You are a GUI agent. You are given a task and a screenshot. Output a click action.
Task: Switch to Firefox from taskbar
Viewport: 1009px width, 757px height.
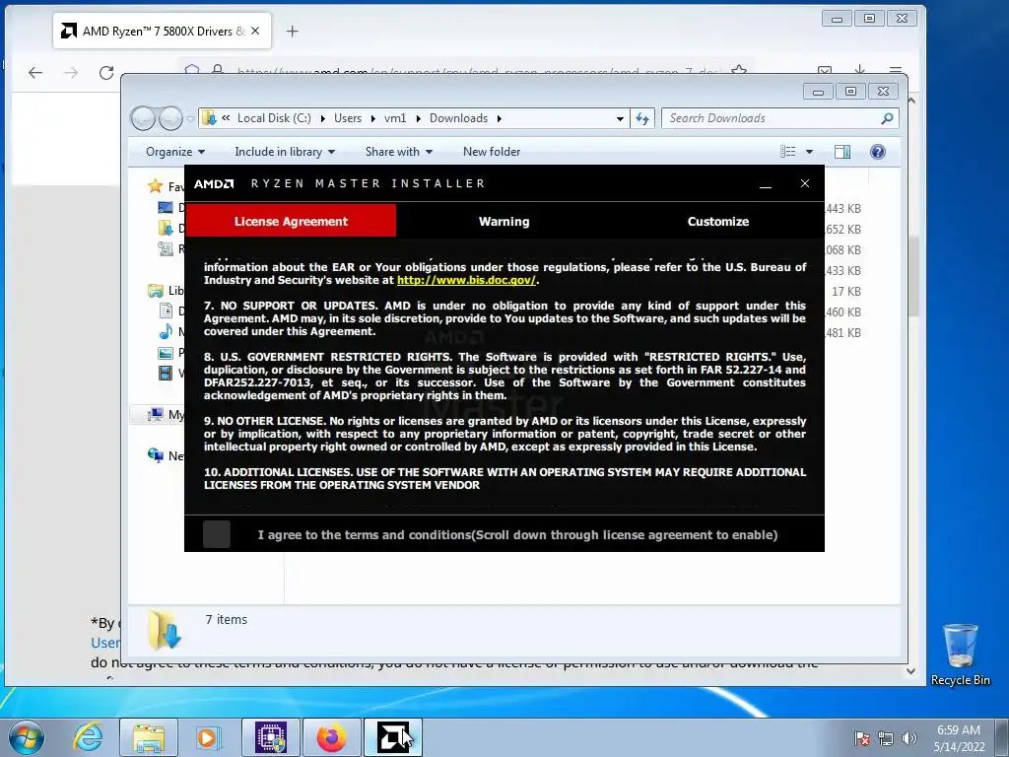(x=331, y=737)
